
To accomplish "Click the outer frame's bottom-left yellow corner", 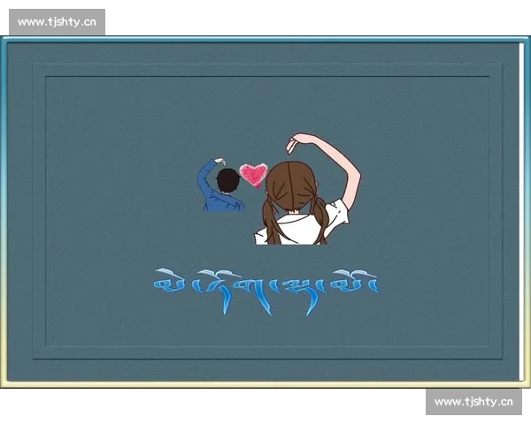I will (x=5, y=382).
